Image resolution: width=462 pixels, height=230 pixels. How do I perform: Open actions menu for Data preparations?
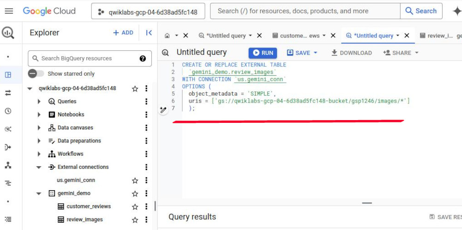click(146, 141)
